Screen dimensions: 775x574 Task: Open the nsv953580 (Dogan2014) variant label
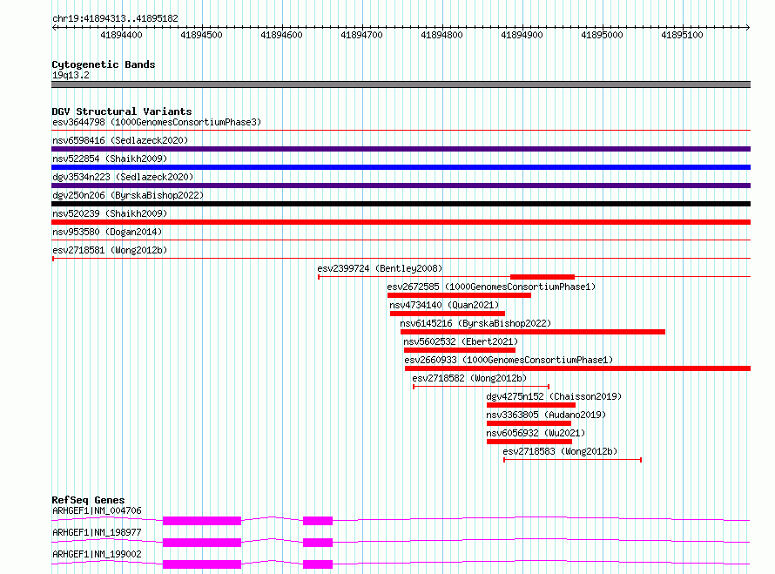[107, 232]
